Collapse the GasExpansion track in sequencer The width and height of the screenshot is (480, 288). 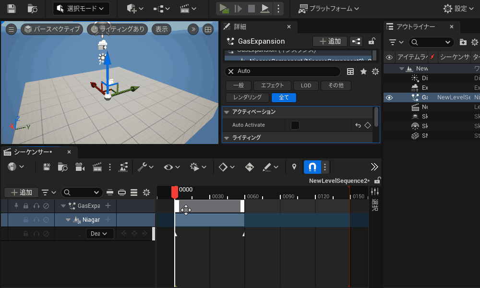click(x=63, y=206)
